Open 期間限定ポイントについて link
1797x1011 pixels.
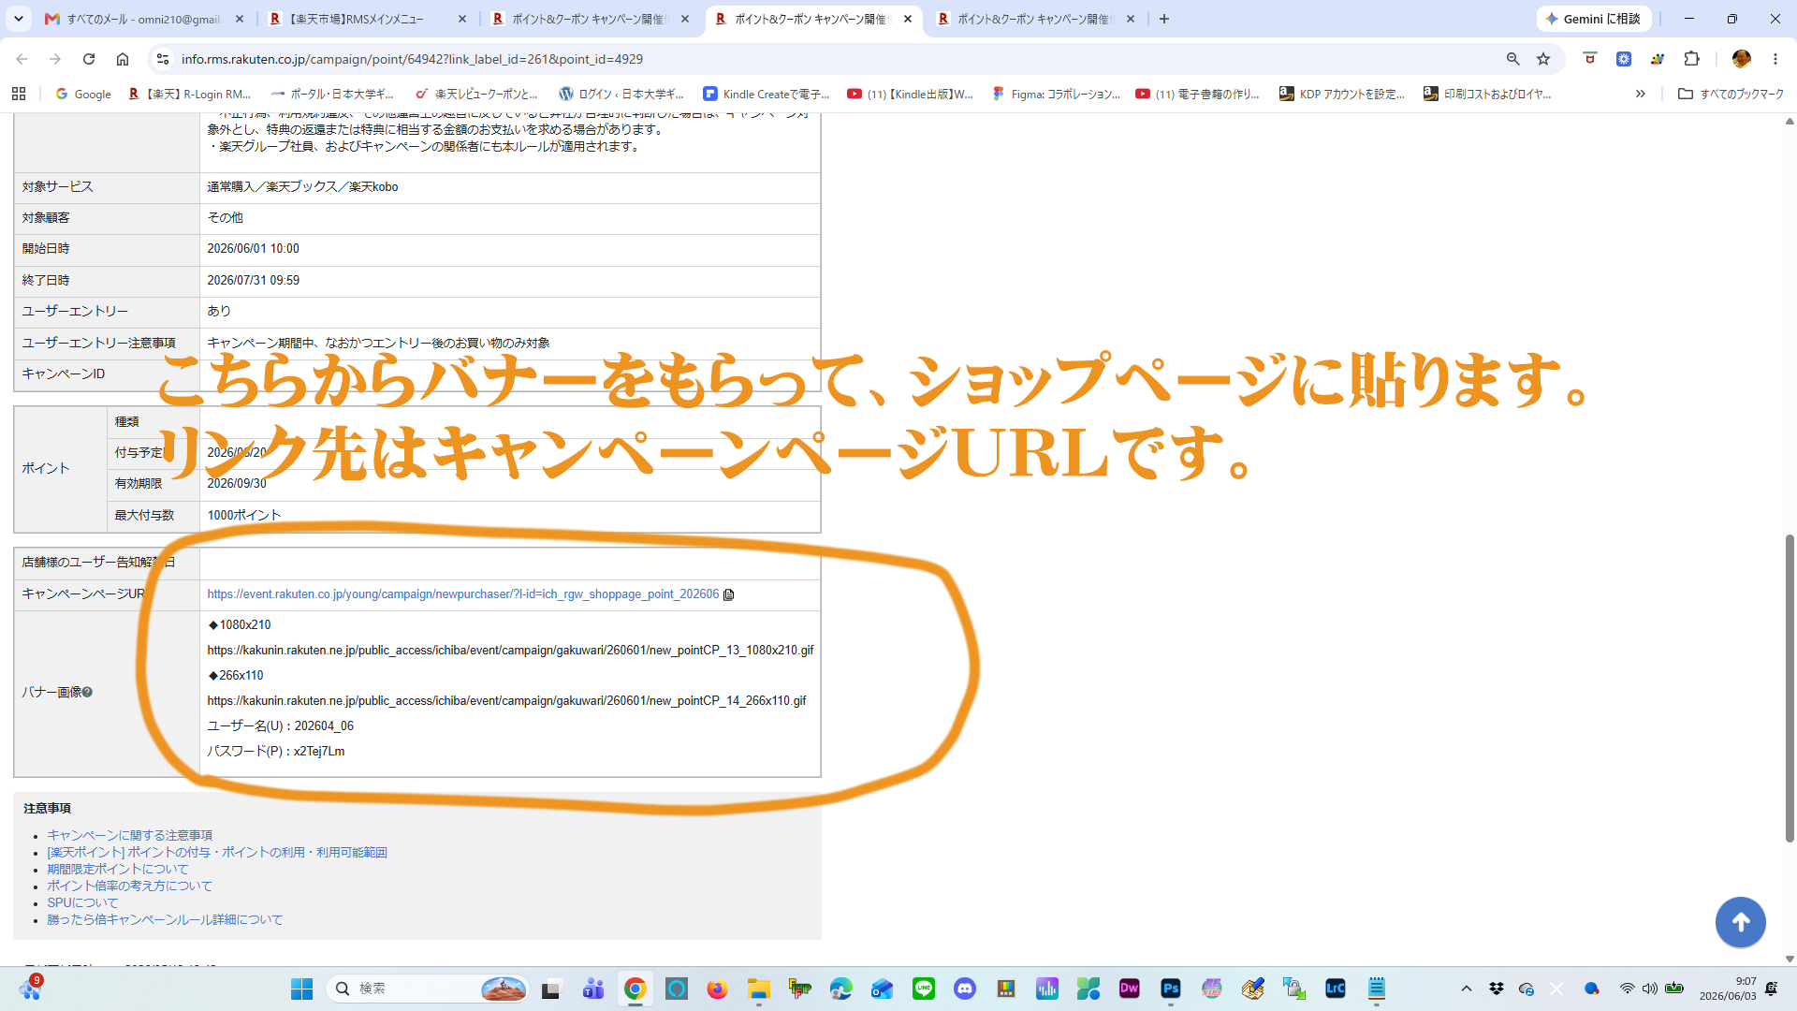coord(118,869)
